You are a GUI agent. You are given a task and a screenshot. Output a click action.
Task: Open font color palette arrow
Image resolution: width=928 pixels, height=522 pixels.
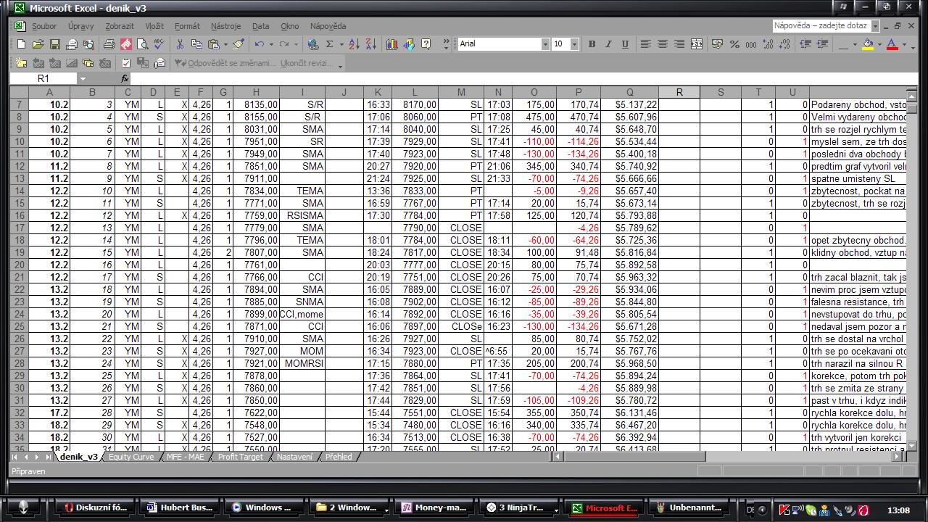tap(903, 44)
